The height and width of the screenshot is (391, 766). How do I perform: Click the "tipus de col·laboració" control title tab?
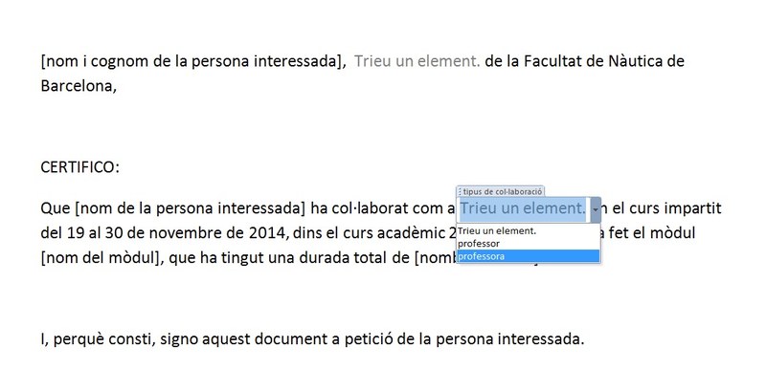pyautogui.click(x=502, y=191)
